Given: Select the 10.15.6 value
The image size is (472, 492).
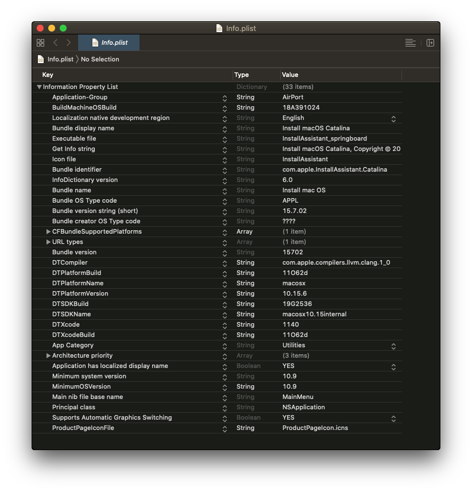Looking at the screenshot, I should (295, 294).
